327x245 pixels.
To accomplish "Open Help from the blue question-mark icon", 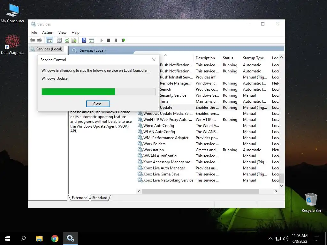I will (84, 40).
